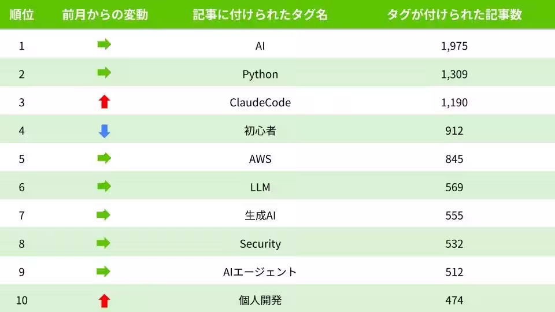Click the red up arrow for 個人開発

point(104,300)
